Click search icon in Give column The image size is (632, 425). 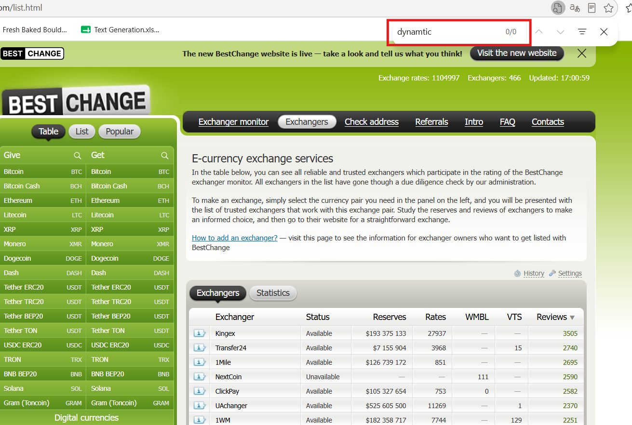tap(78, 156)
